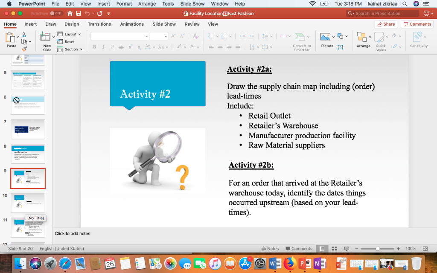Toggle bold formatting in the ribbon
The width and height of the screenshot is (437, 273).
(x=95, y=47)
